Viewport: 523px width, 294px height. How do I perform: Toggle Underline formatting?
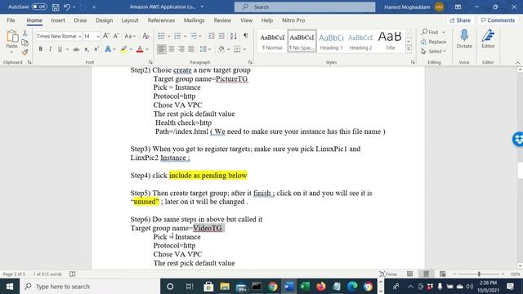60,49
